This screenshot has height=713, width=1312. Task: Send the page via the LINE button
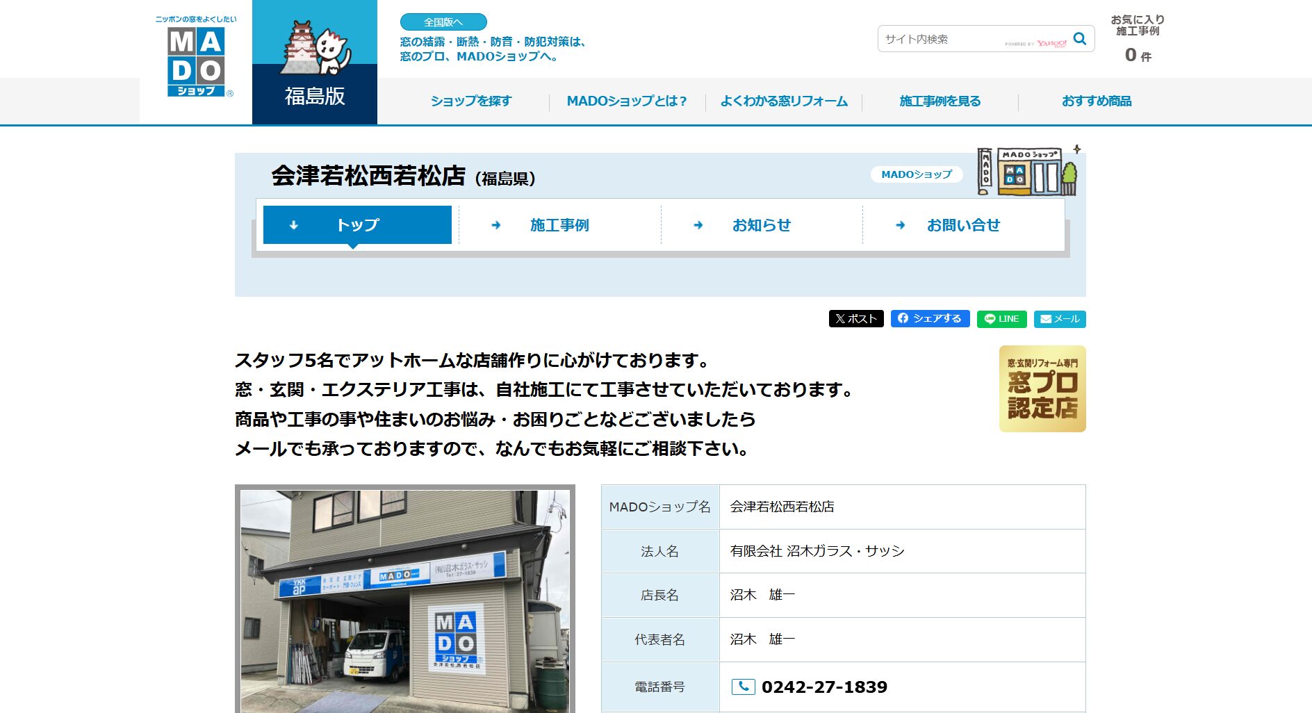coord(1001,319)
